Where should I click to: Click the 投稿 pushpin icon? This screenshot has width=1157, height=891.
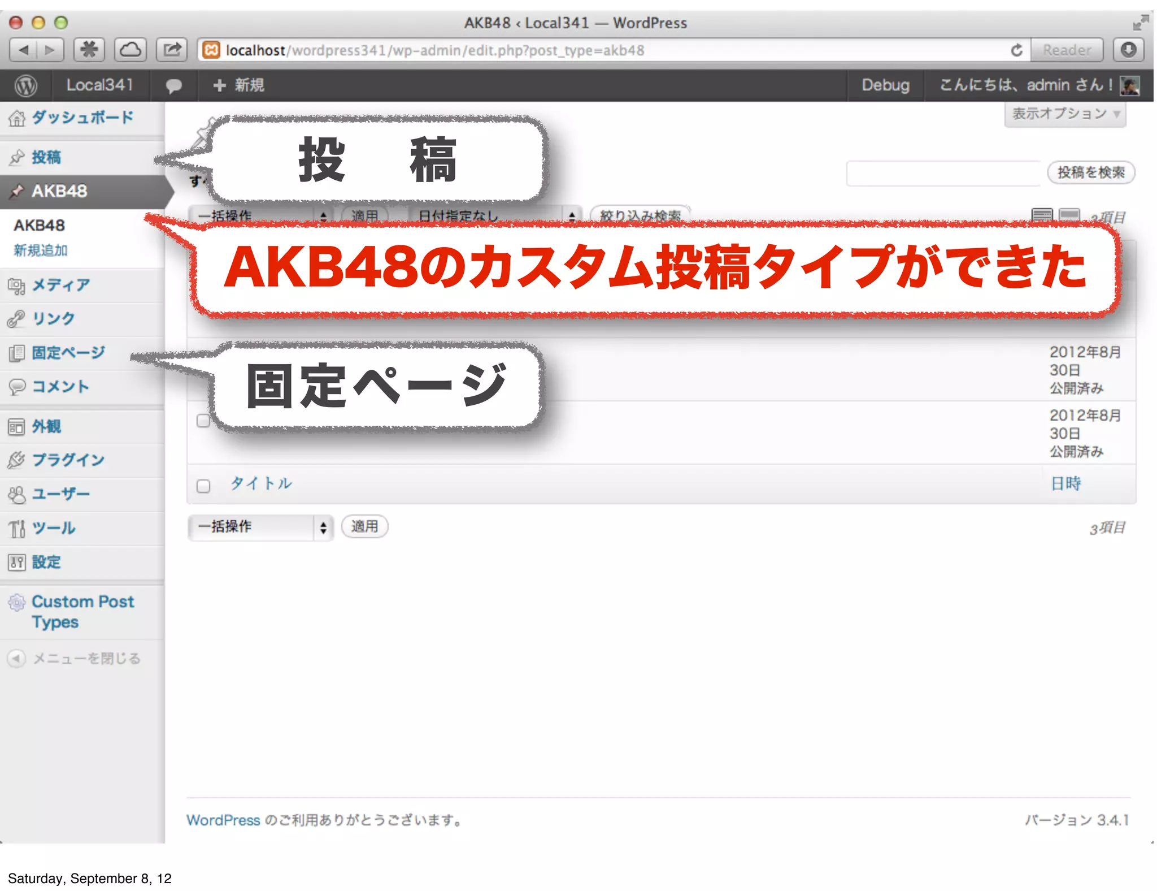pyautogui.click(x=16, y=157)
